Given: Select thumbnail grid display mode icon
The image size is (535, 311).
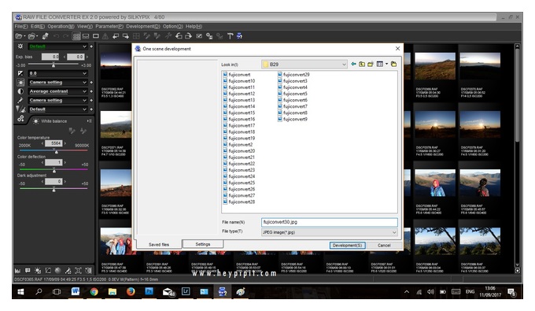Looking at the screenshot, I should click(76, 36).
